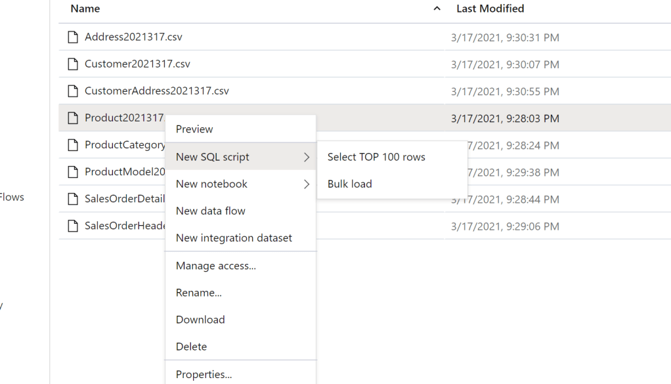Click the Product2021317 file icon
671x384 pixels.
tap(73, 118)
